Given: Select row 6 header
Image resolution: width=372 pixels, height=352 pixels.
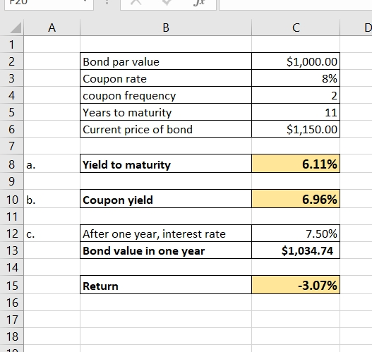Looking at the screenshot, I should [x=11, y=129].
